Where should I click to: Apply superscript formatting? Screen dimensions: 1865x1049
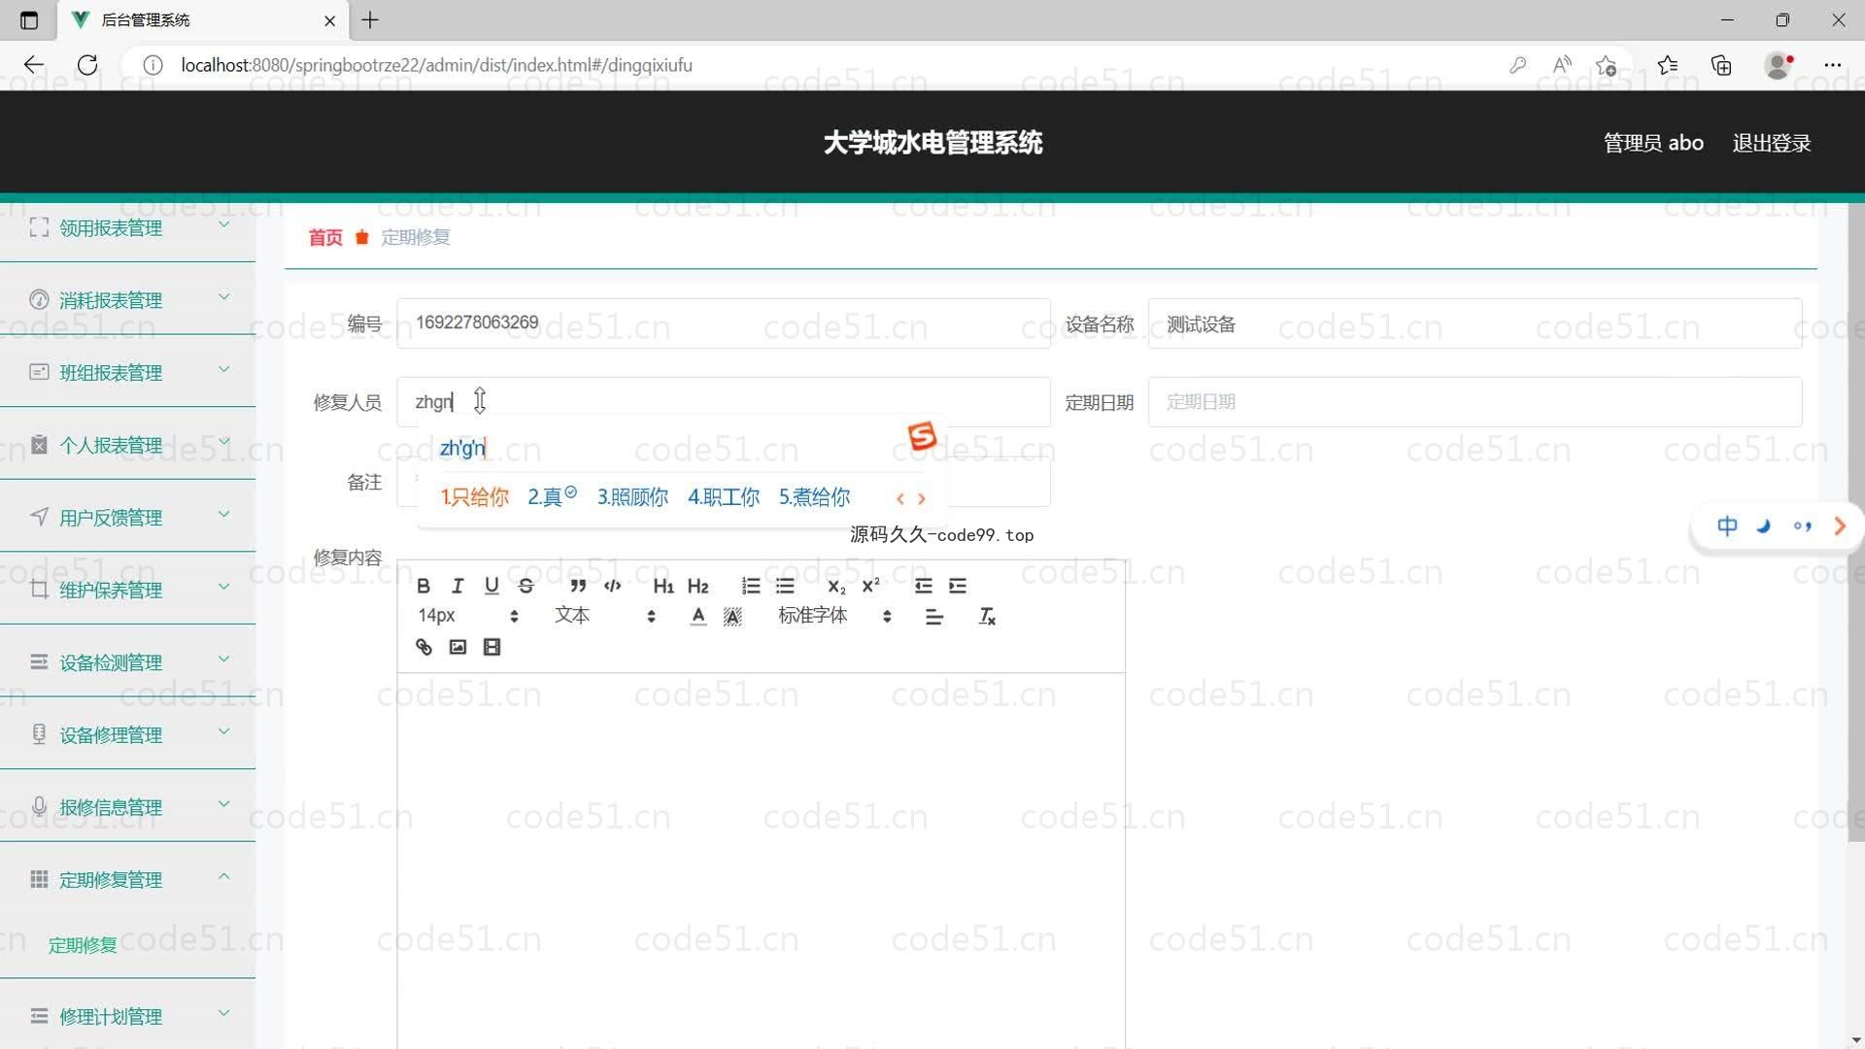pos(870,586)
